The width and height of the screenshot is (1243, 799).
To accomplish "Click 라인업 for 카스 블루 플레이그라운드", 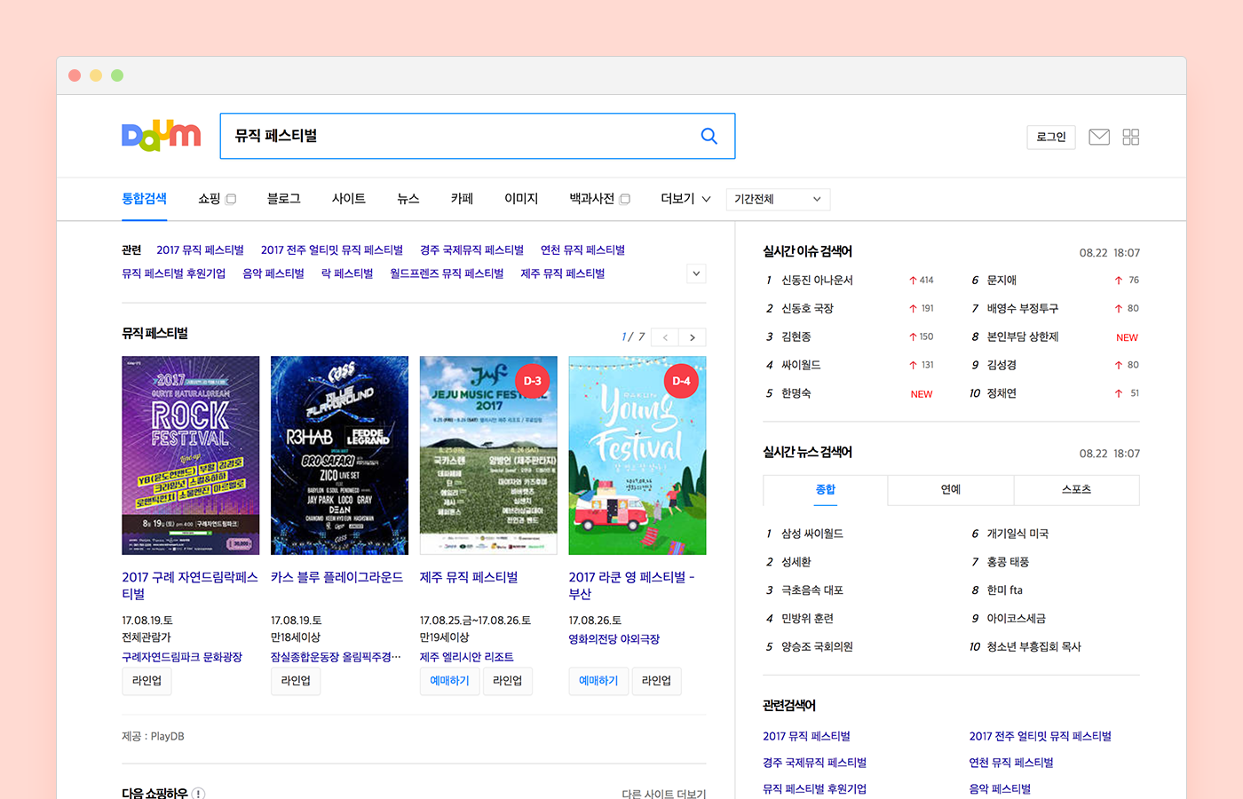I will tap(296, 681).
